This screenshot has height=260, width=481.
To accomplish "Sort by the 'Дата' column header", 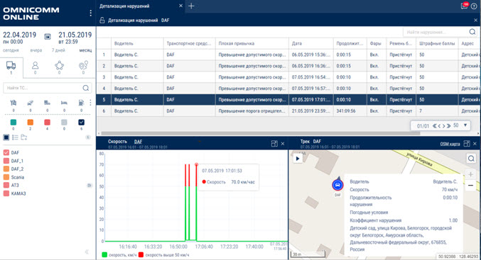I will point(297,43).
